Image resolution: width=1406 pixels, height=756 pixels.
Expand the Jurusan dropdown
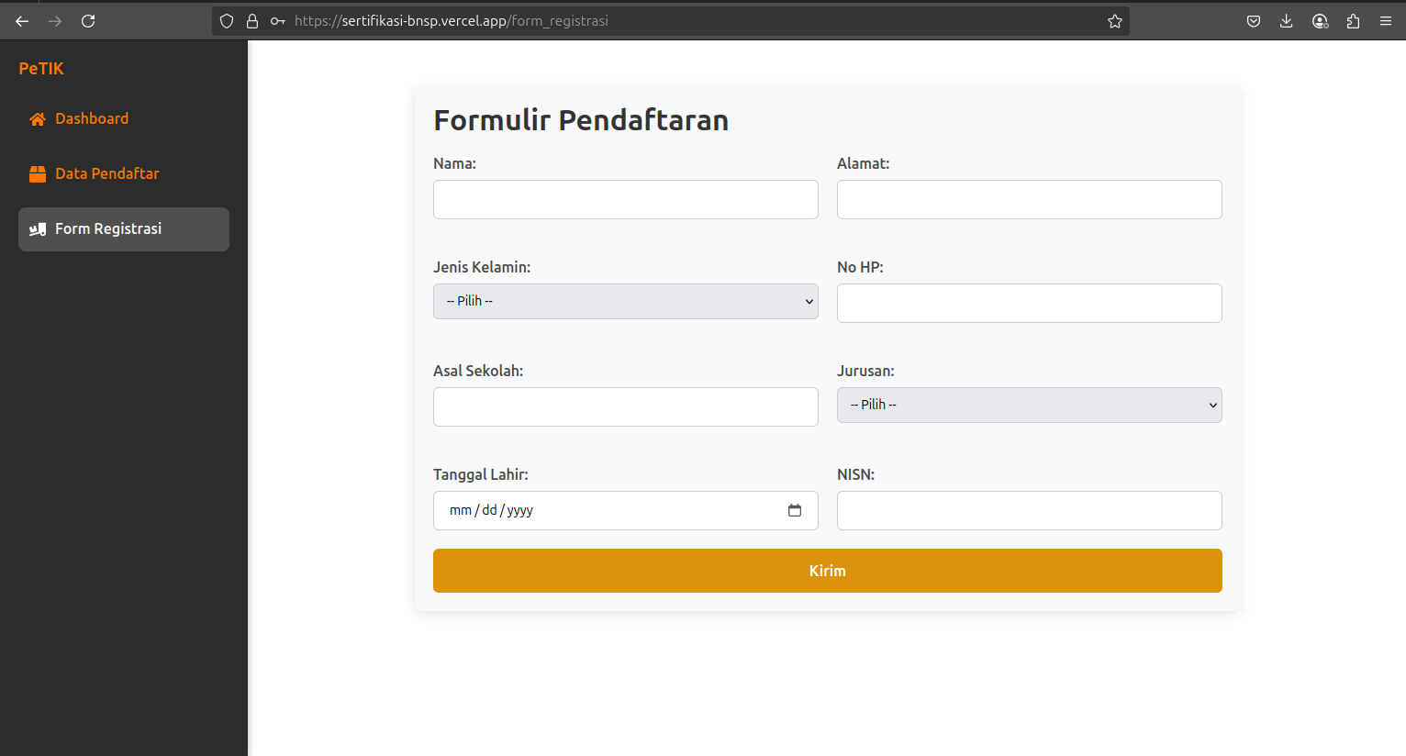coord(1029,405)
